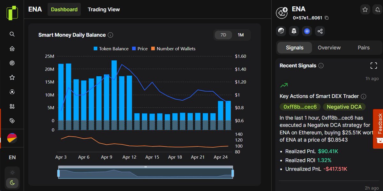Open the CoinGecko mascot icon link
The image size is (383, 191).
pyautogui.click(x=294, y=31)
